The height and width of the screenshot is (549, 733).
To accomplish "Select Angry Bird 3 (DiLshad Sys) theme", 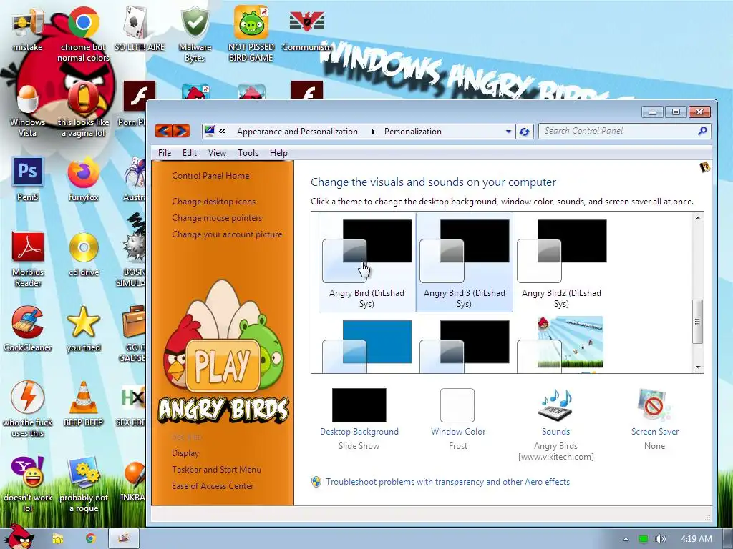I will pyautogui.click(x=464, y=262).
